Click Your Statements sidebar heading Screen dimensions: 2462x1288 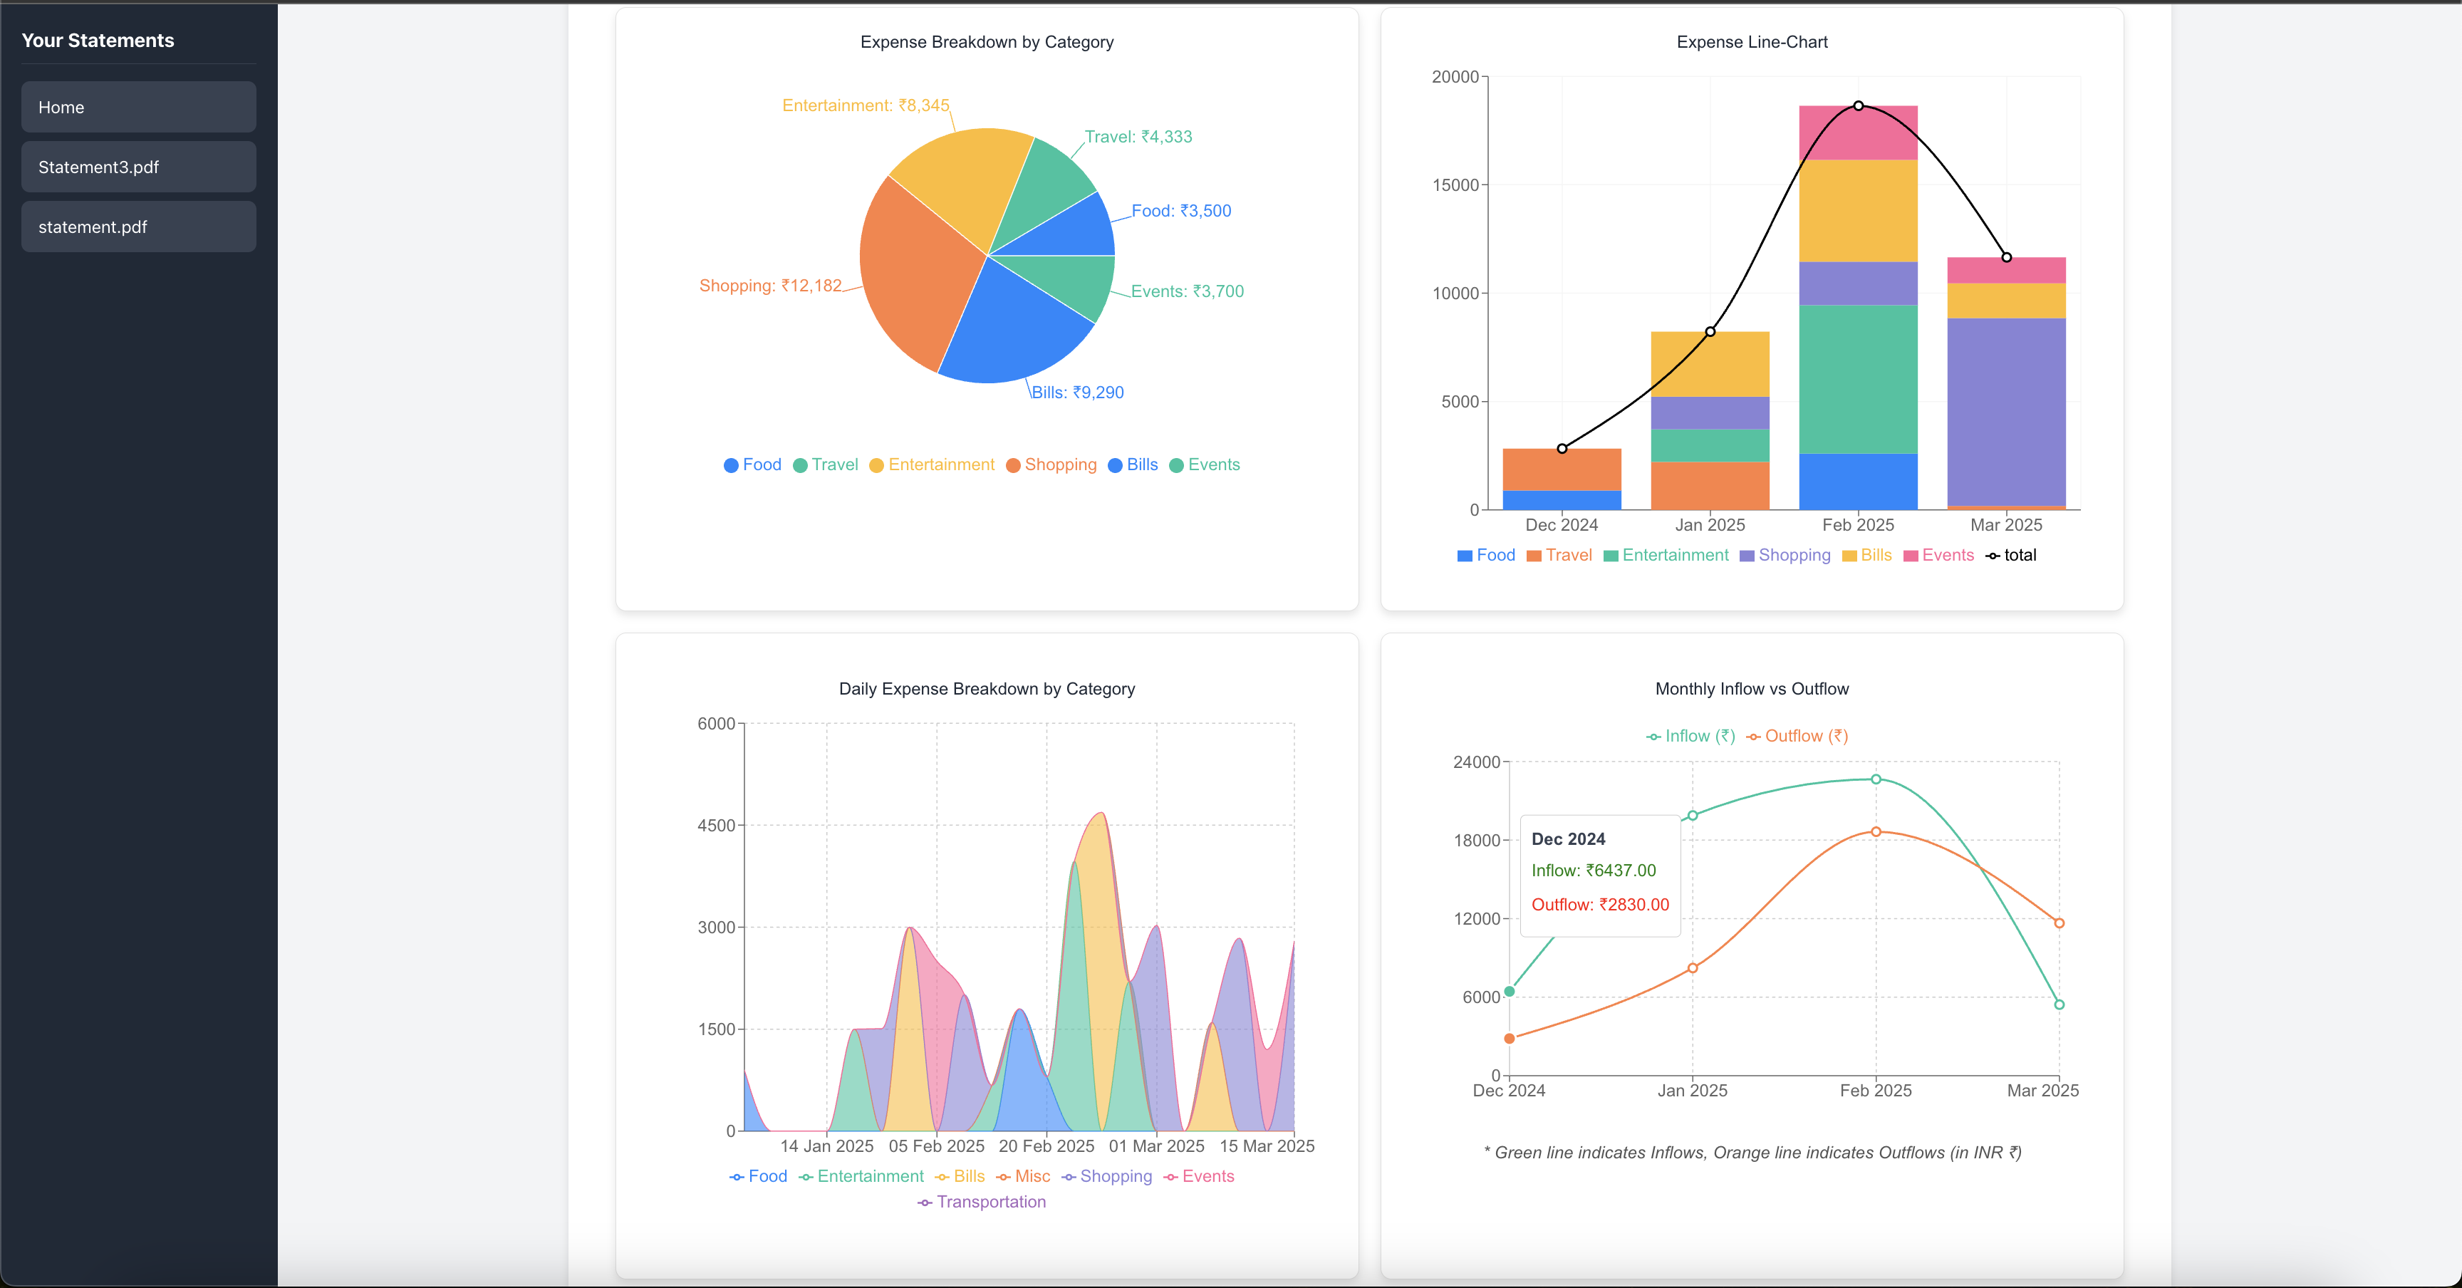pos(98,40)
